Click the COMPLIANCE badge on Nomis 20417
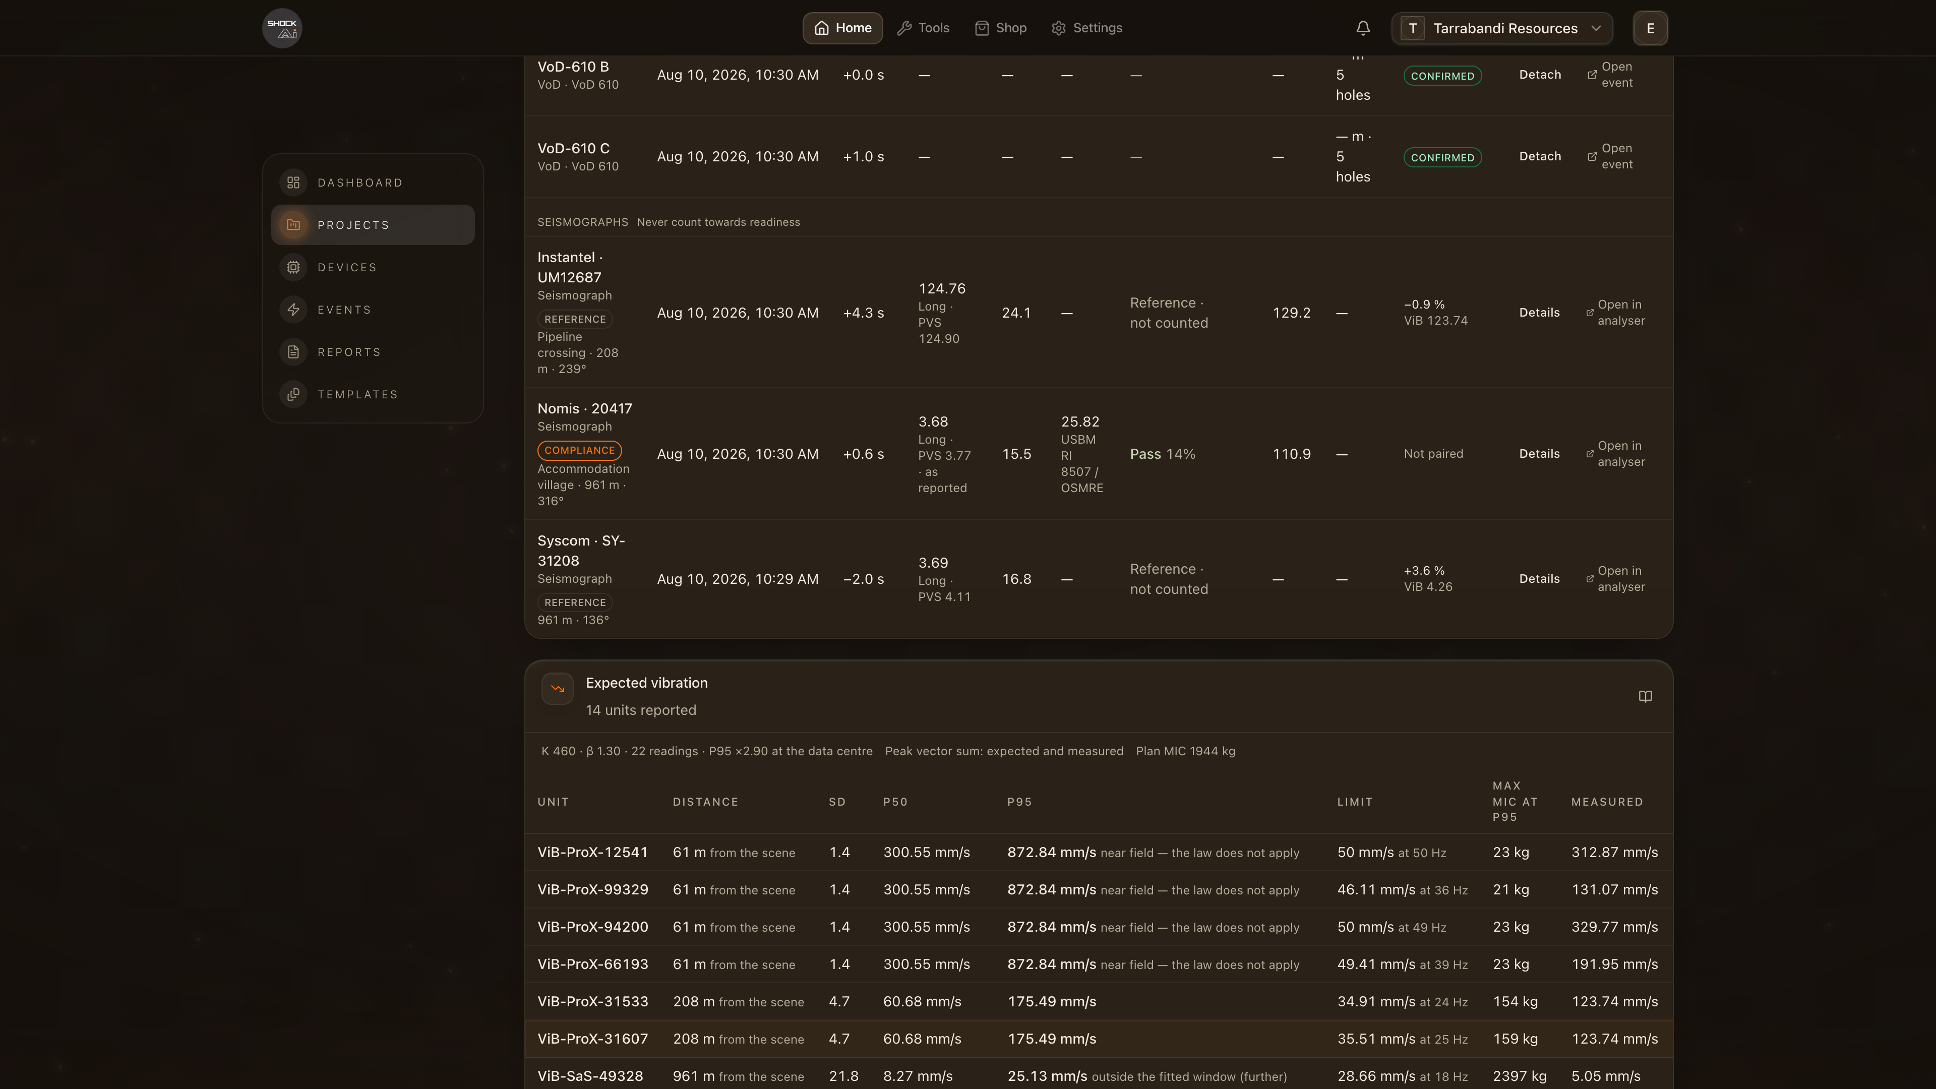This screenshot has height=1089, width=1936. 579,450
